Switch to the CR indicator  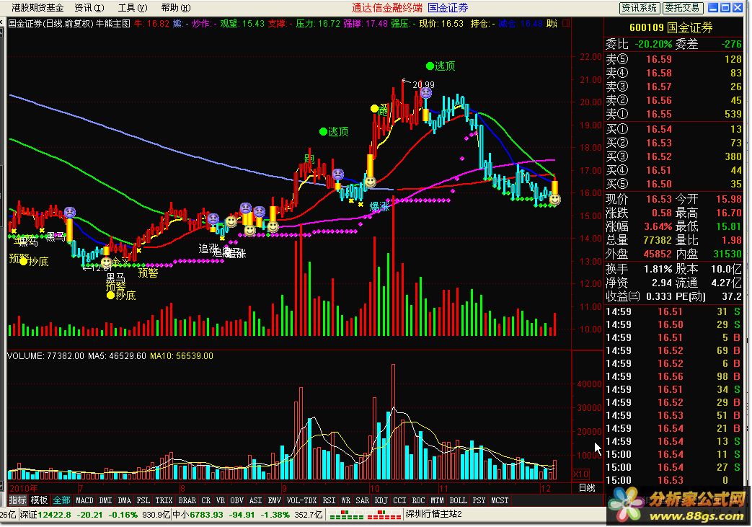pyautogui.click(x=205, y=500)
